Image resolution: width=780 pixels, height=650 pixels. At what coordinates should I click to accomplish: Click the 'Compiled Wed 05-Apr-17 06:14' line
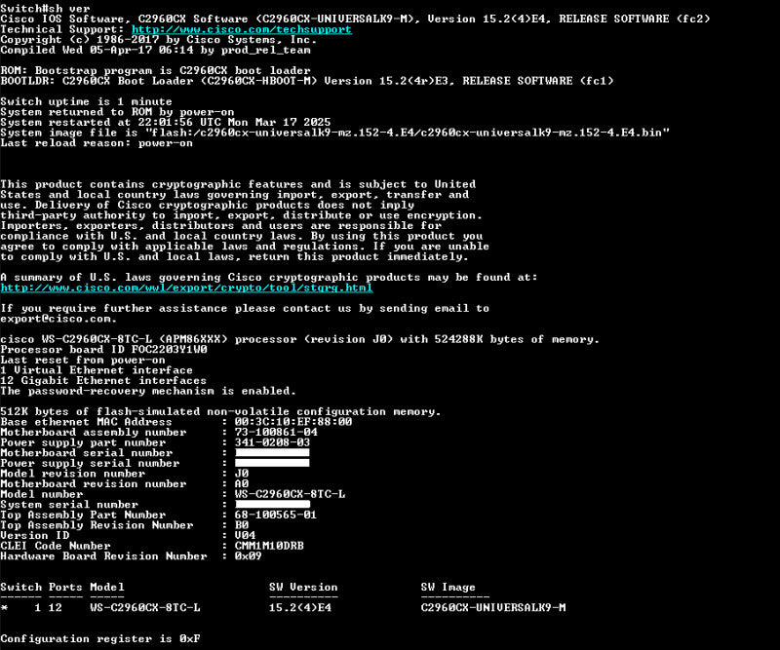click(x=155, y=50)
